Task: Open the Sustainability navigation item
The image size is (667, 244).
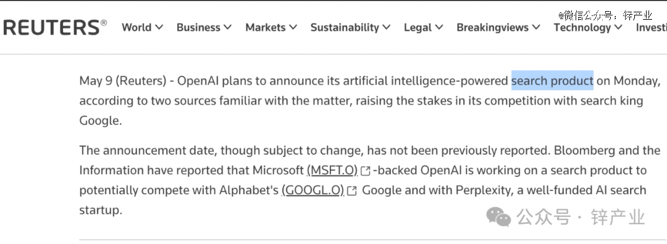Action: tap(345, 27)
